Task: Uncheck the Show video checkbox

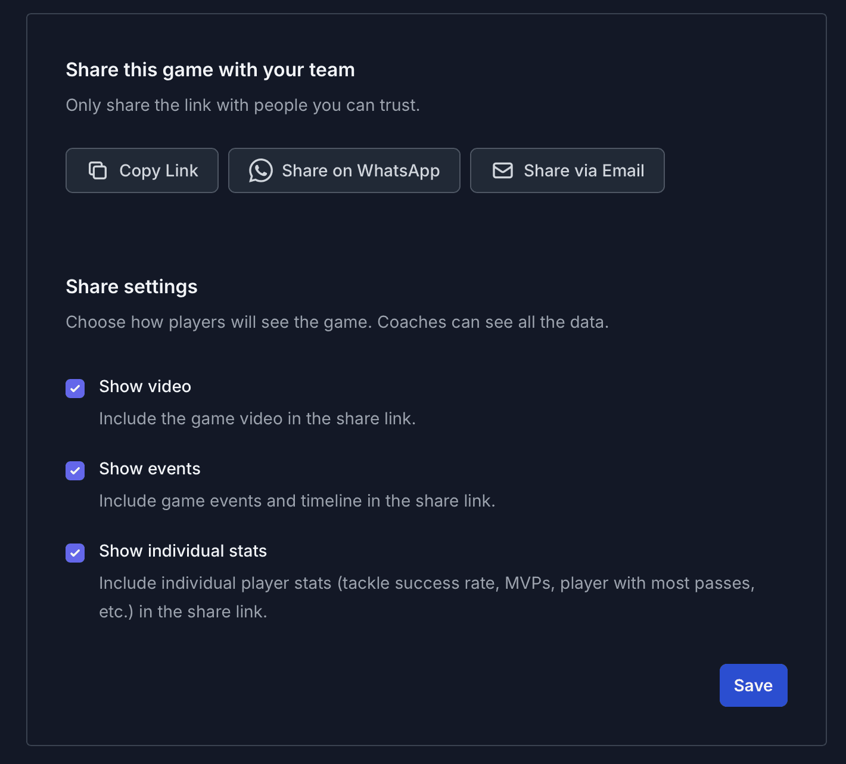Action: [x=75, y=389]
